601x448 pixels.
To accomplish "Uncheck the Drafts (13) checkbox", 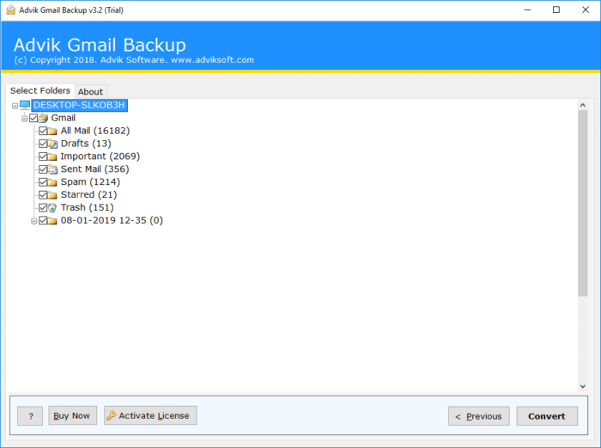I will 43,144.
